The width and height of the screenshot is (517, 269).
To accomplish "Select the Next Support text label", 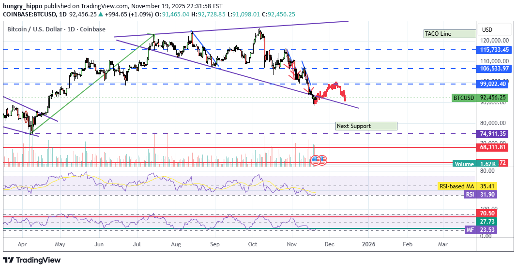I will tap(366, 126).
